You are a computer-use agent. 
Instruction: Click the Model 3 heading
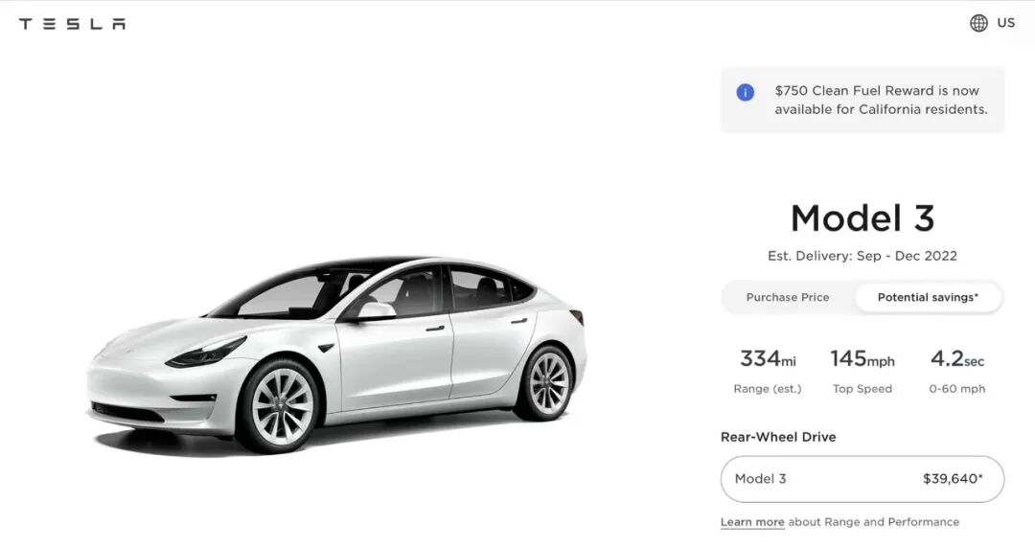pos(862,217)
